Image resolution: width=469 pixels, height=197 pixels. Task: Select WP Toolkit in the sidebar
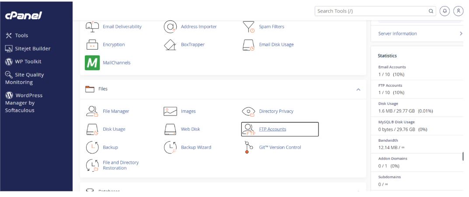(x=28, y=62)
